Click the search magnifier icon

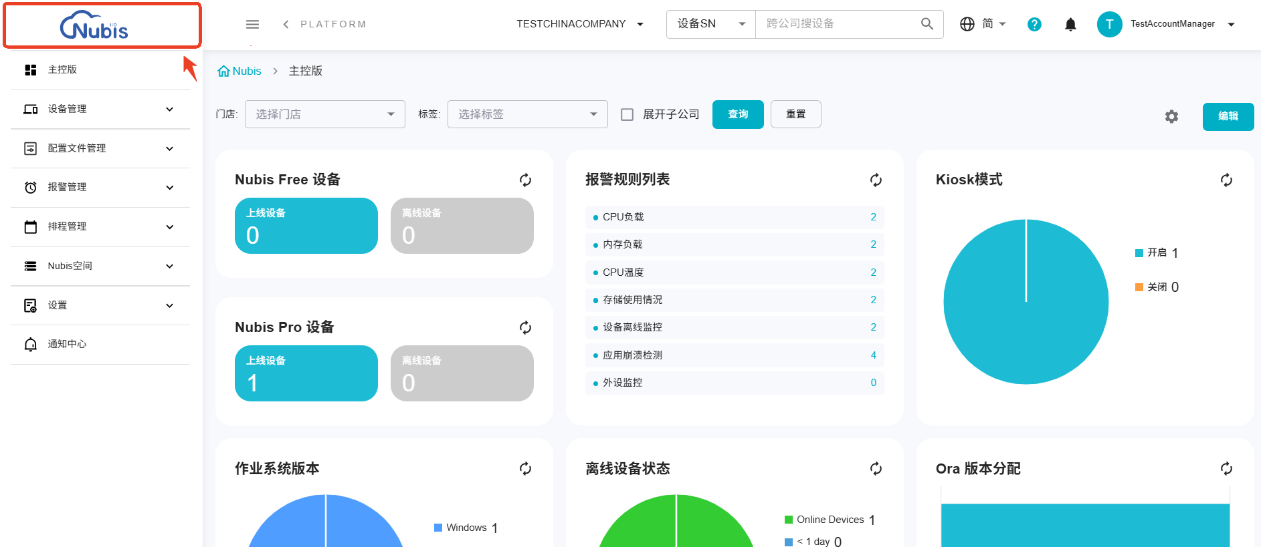927,24
